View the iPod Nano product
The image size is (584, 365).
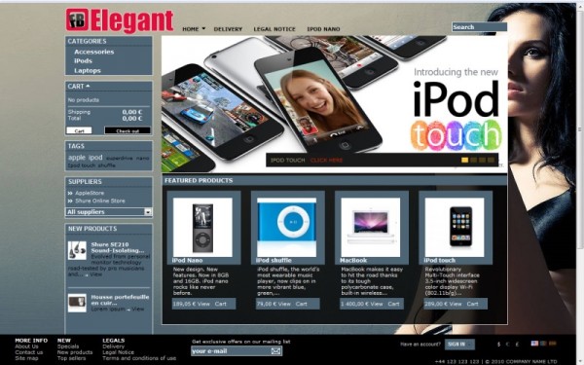pos(203,304)
